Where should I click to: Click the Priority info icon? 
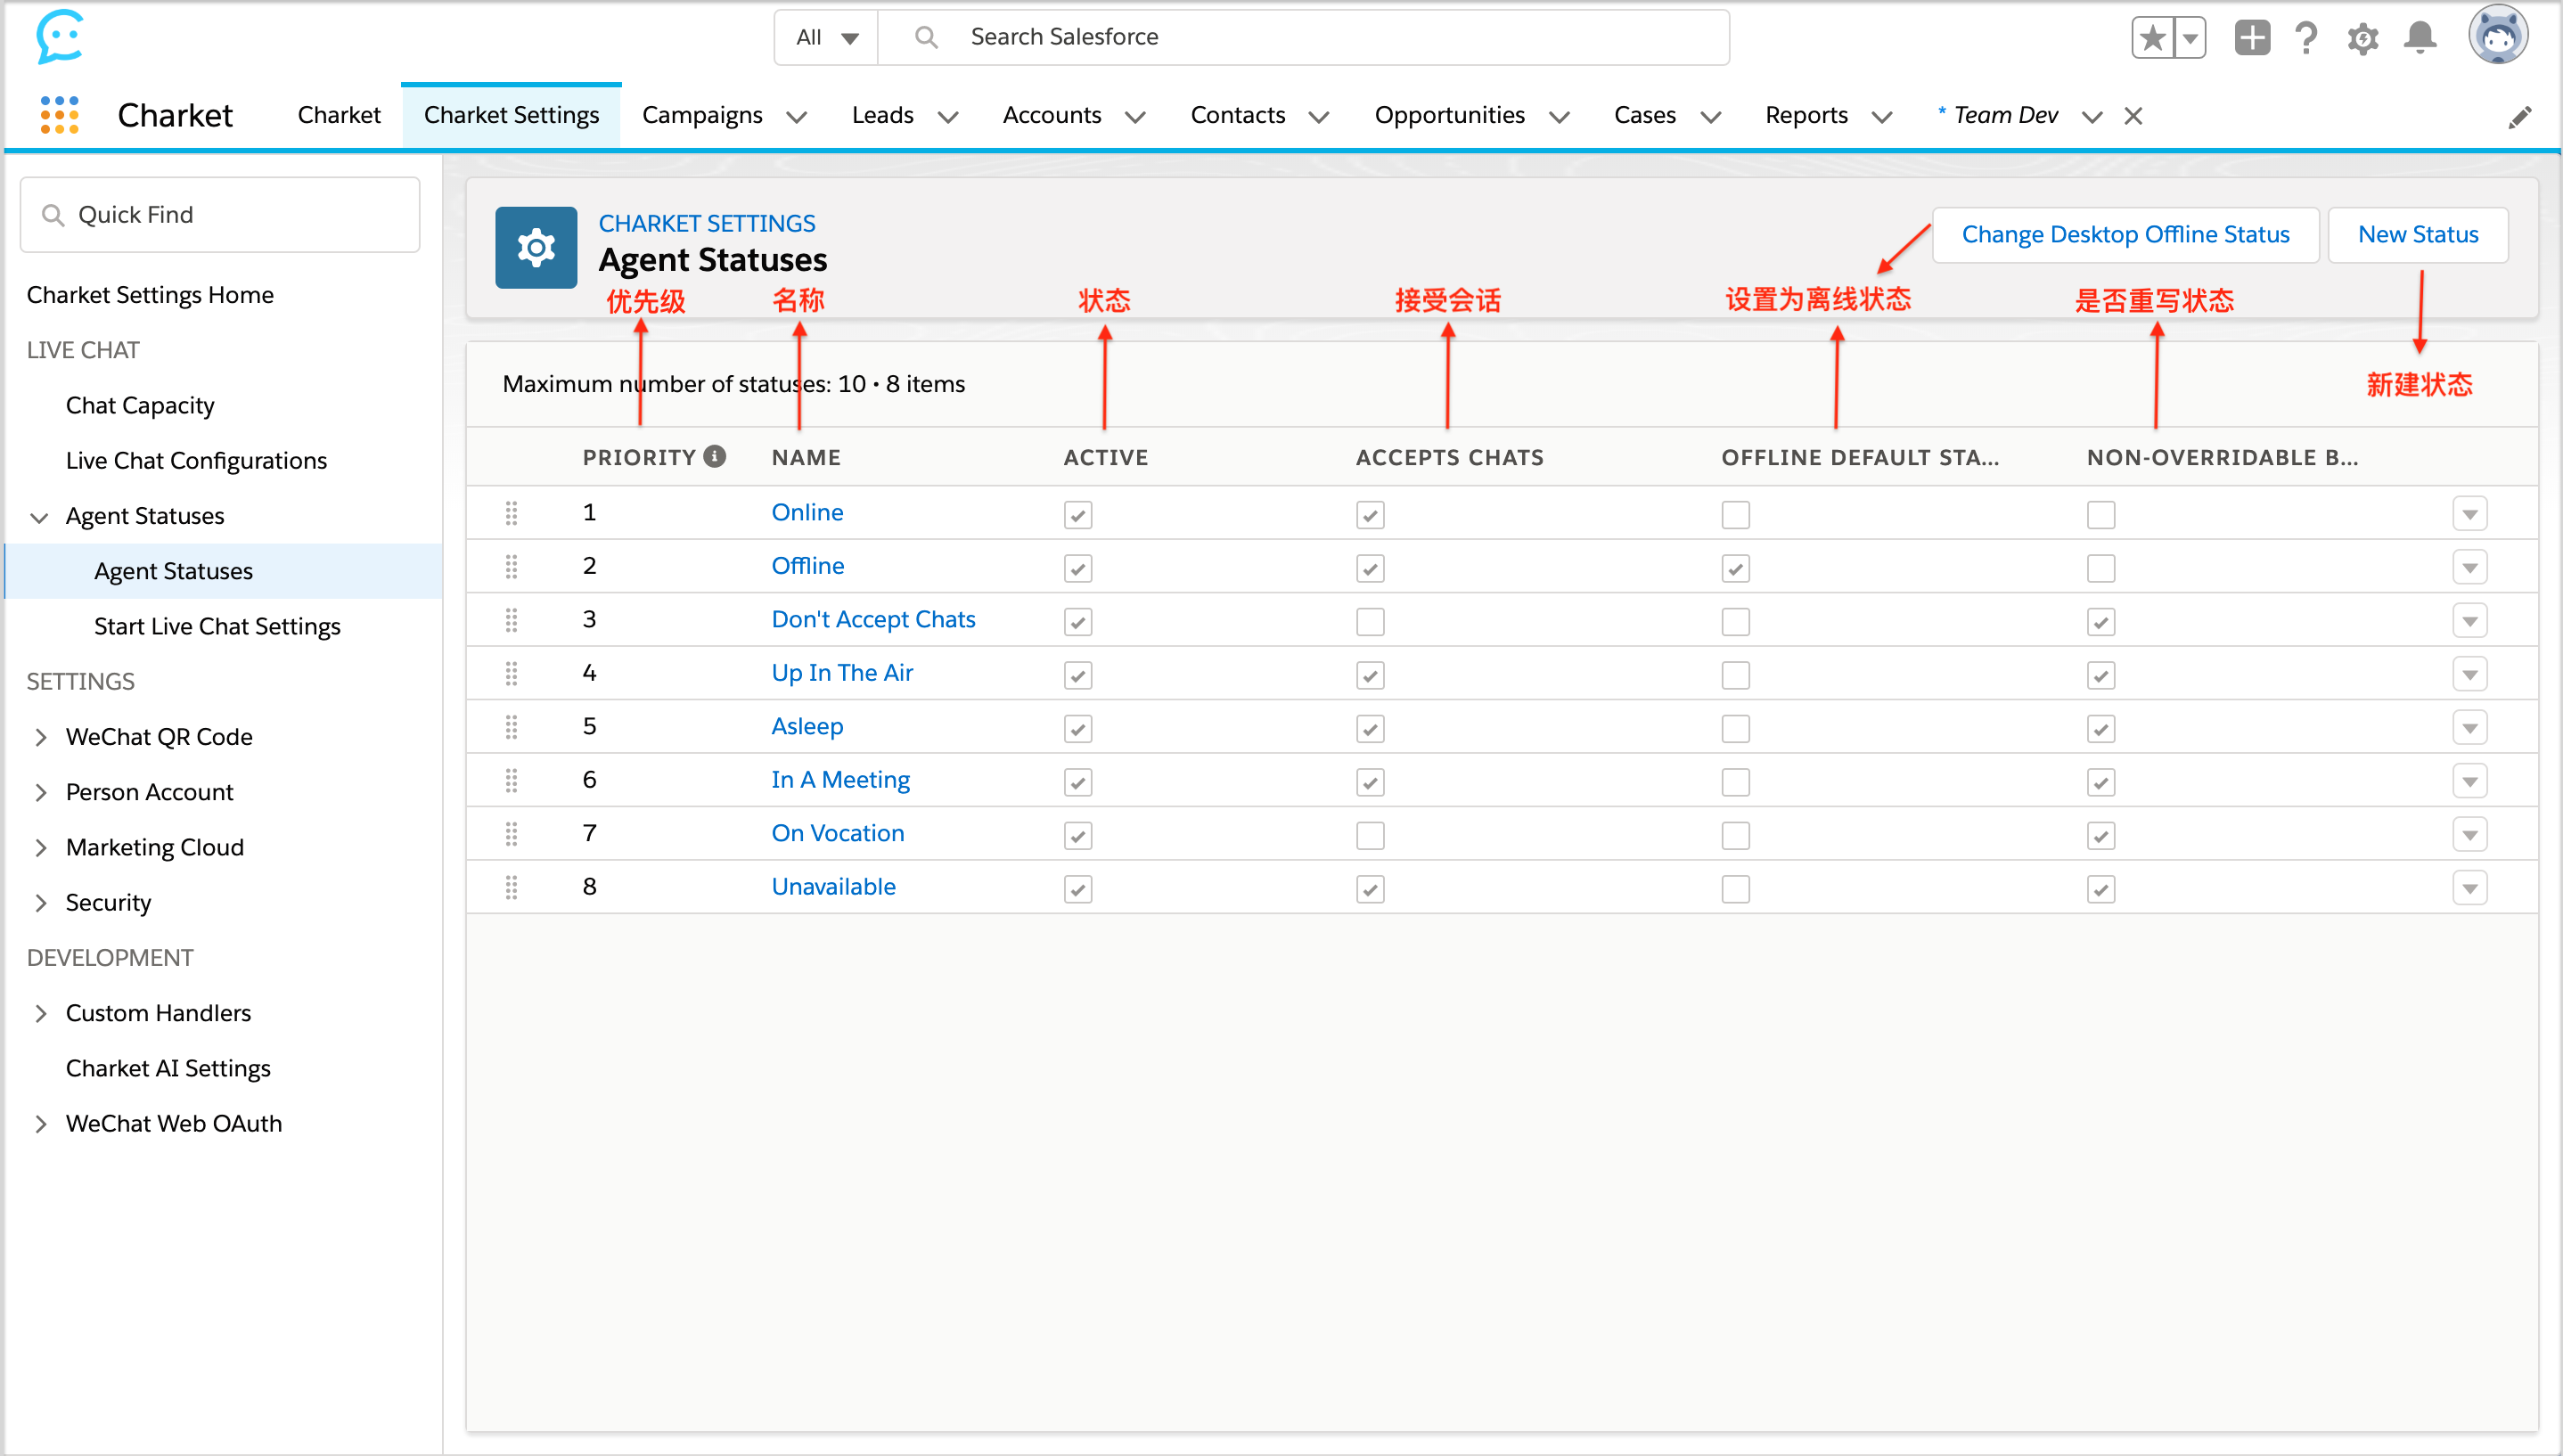(714, 456)
